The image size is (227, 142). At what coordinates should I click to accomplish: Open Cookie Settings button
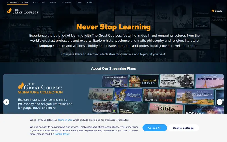[x=183, y=128]
